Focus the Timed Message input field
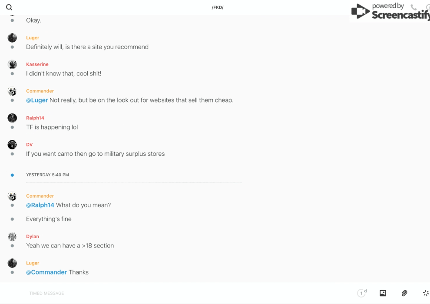This screenshot has height=304, width=430. point(174,293)
